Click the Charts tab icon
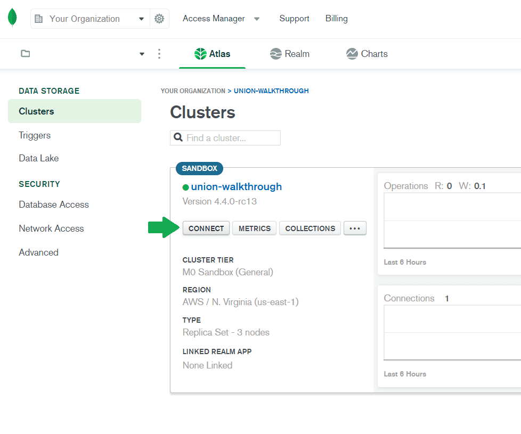 point(352,53)
